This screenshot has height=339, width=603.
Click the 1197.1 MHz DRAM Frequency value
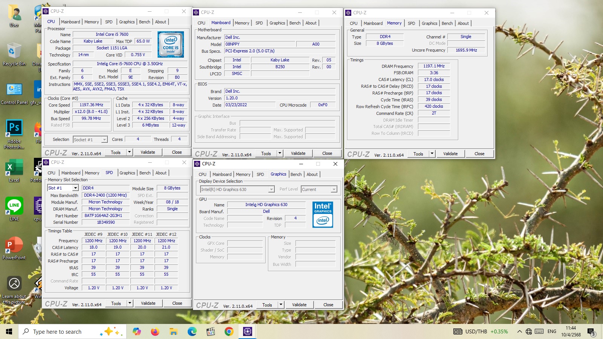point(434,66)
